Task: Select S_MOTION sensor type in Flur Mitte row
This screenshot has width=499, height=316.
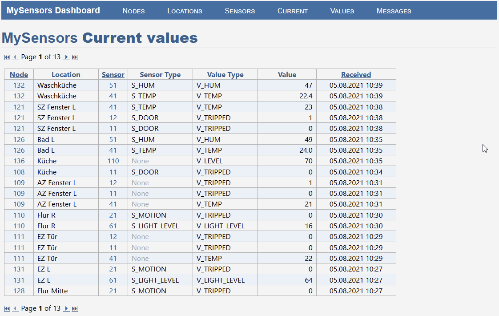Action: point(149,291)
